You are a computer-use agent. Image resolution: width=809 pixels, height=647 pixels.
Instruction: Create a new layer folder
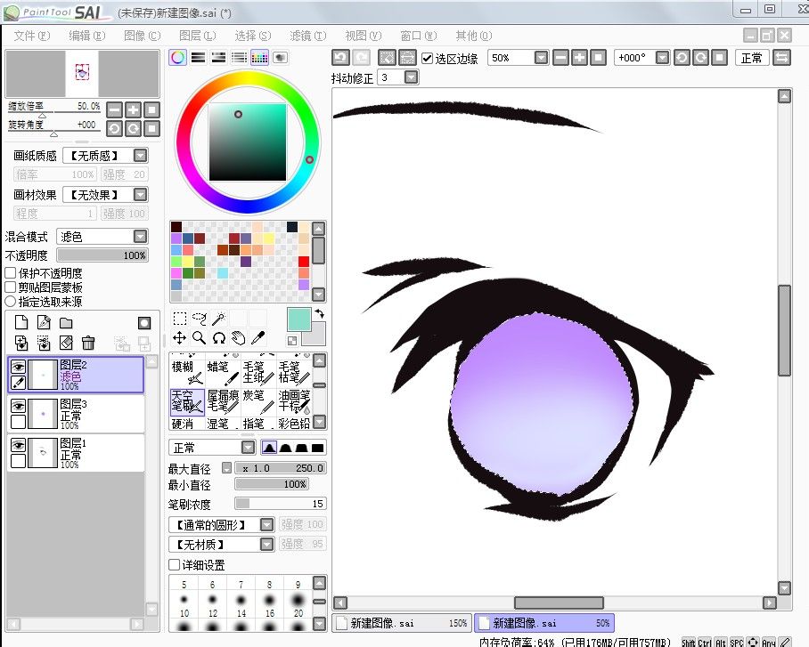66,323
